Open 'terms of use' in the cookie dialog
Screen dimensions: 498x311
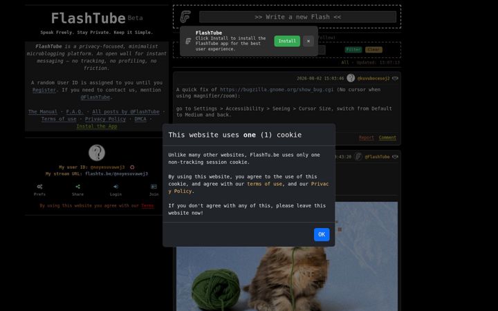(x=264, y=184)
